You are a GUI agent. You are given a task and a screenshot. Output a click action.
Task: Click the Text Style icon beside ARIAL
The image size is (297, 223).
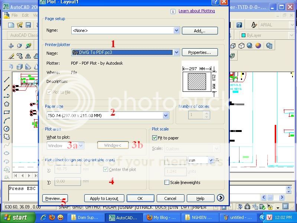coord(254,25)
